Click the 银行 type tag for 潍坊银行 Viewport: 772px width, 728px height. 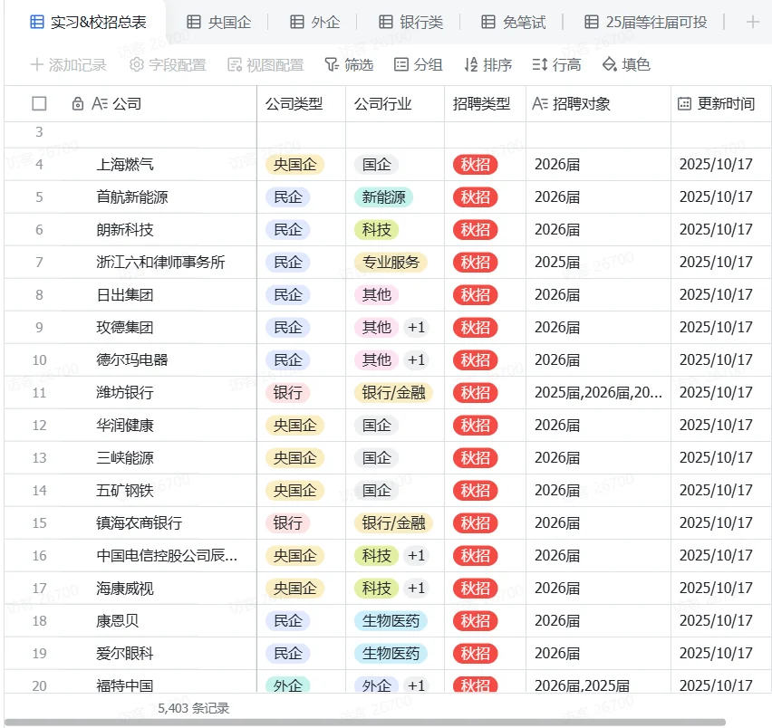click(288, 393)
